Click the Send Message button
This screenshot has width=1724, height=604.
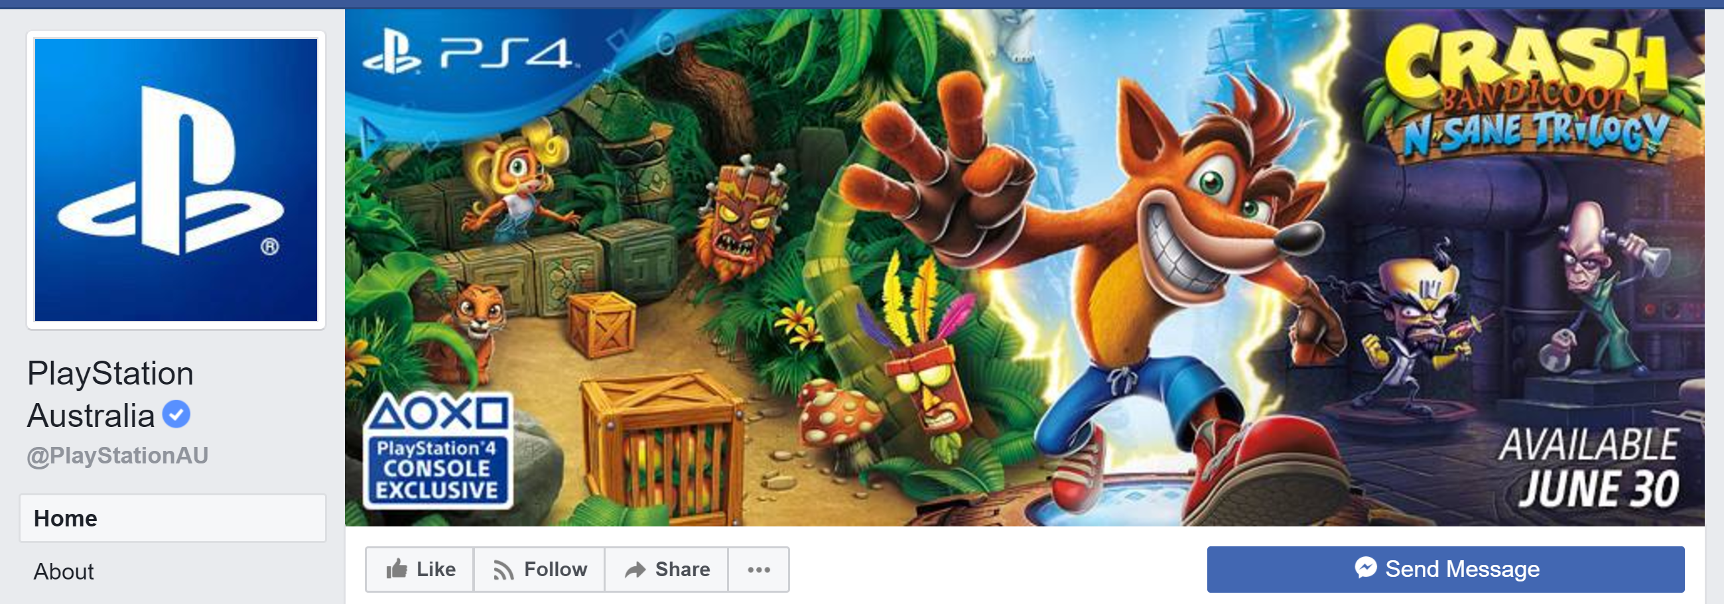(x=1445, y=570)
